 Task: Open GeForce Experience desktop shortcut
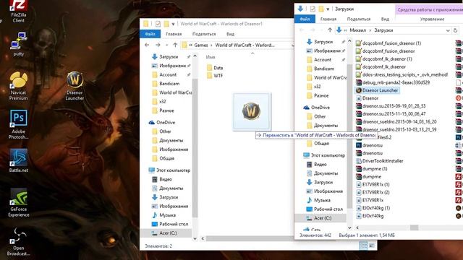(x=18, y=203)
